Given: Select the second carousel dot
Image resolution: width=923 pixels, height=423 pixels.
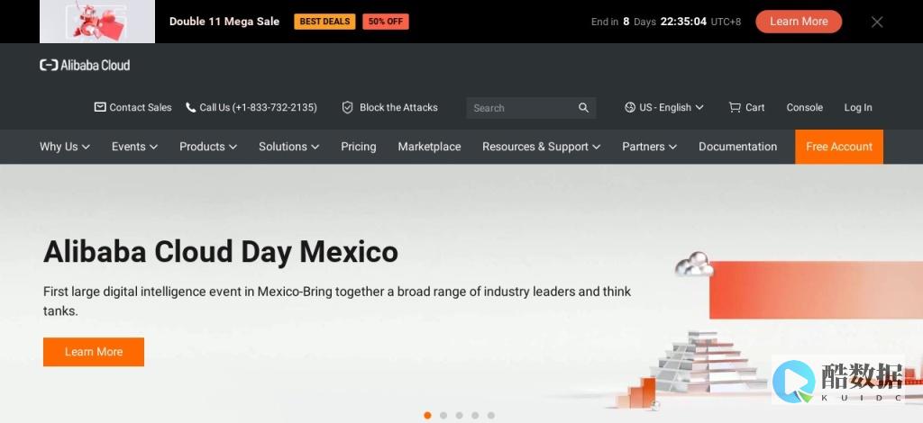Looking at the screenshot, I should pos(443,416).
